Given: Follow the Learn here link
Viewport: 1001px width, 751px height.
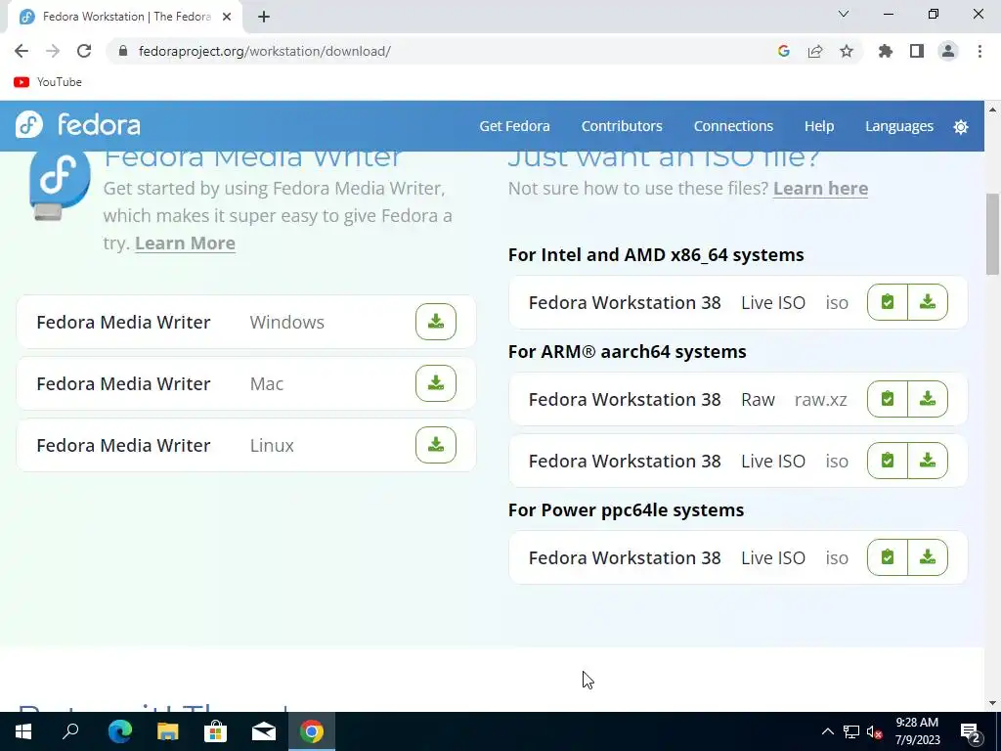Looking at the screenshot, I should tap(820, 189).
